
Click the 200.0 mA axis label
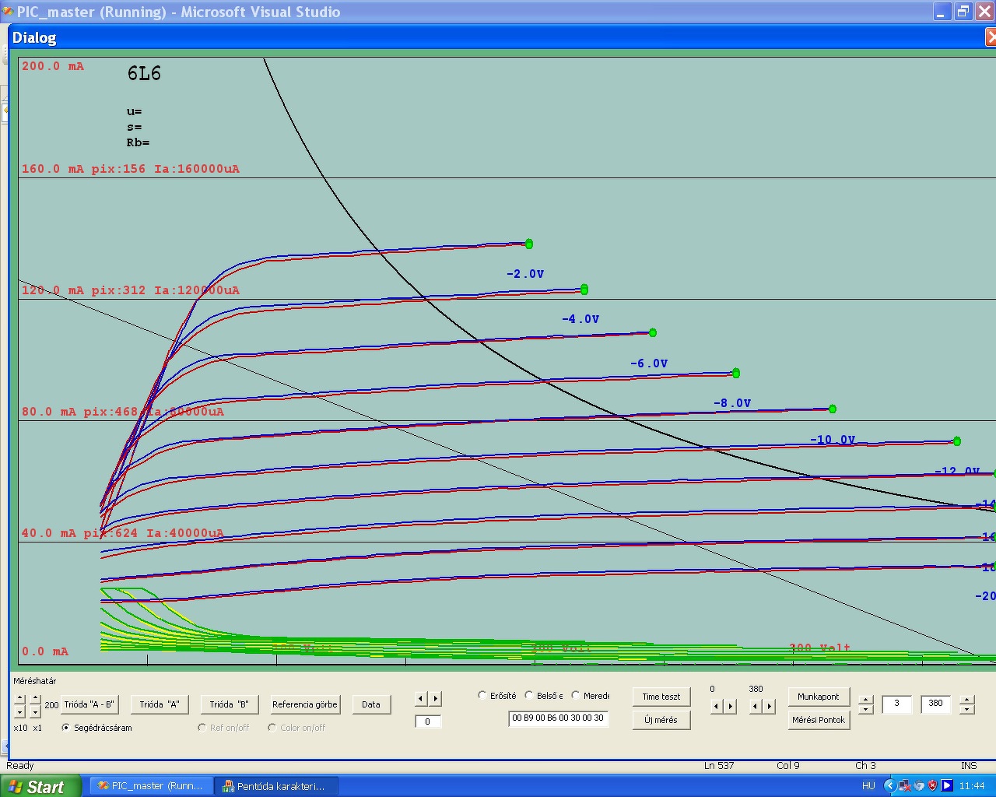tap(53, 66)
